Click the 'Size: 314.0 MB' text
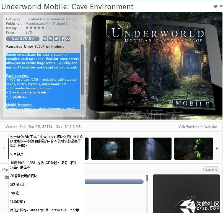 tap(68, 126)
